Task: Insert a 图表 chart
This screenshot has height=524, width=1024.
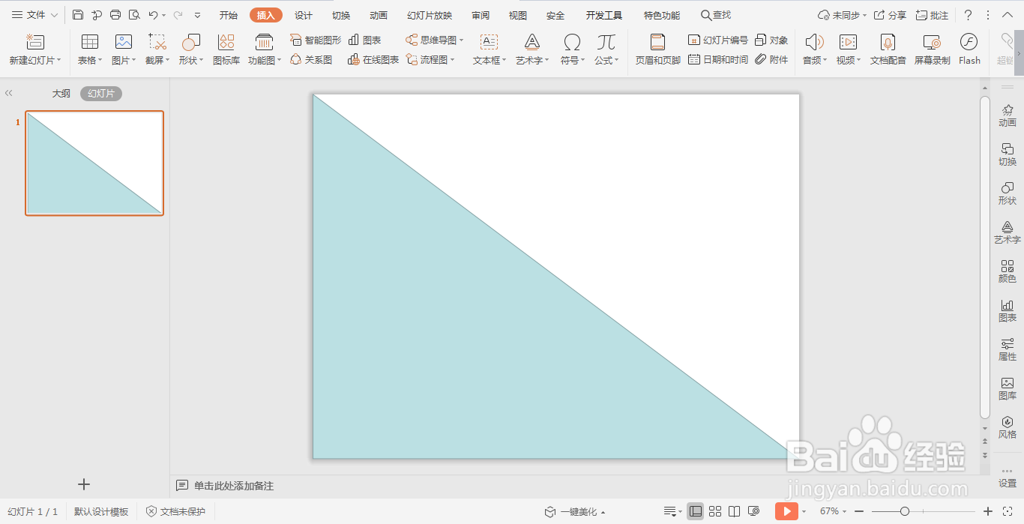Action: pyautogui.click(x=365, y=40)
